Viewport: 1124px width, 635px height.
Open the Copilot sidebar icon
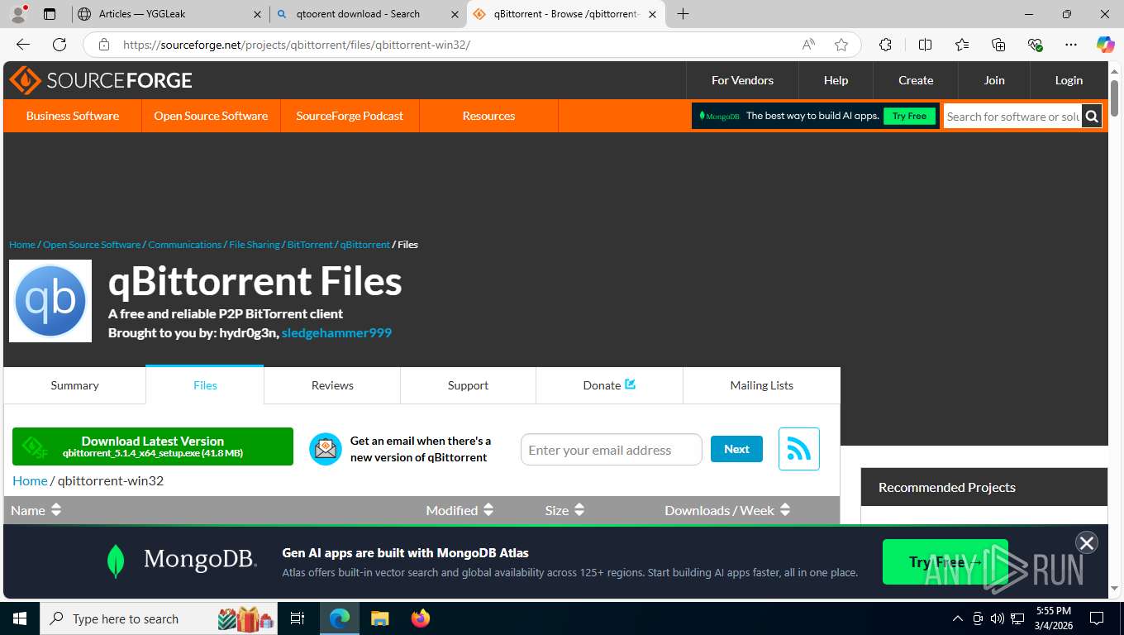tap(1105, 45)
